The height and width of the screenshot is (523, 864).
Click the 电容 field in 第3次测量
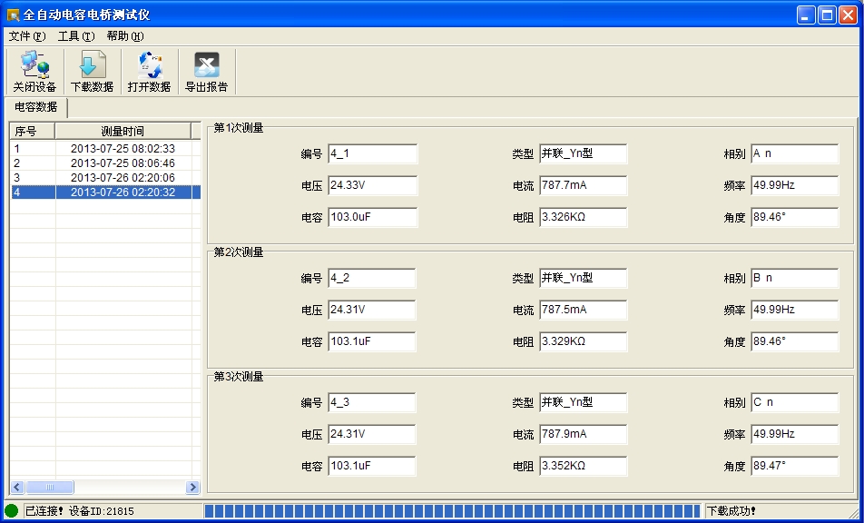(372, 466)
